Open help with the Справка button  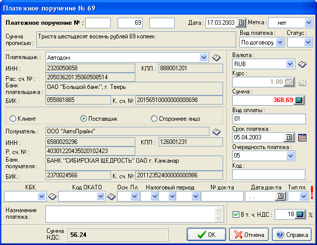coord(292,235)
